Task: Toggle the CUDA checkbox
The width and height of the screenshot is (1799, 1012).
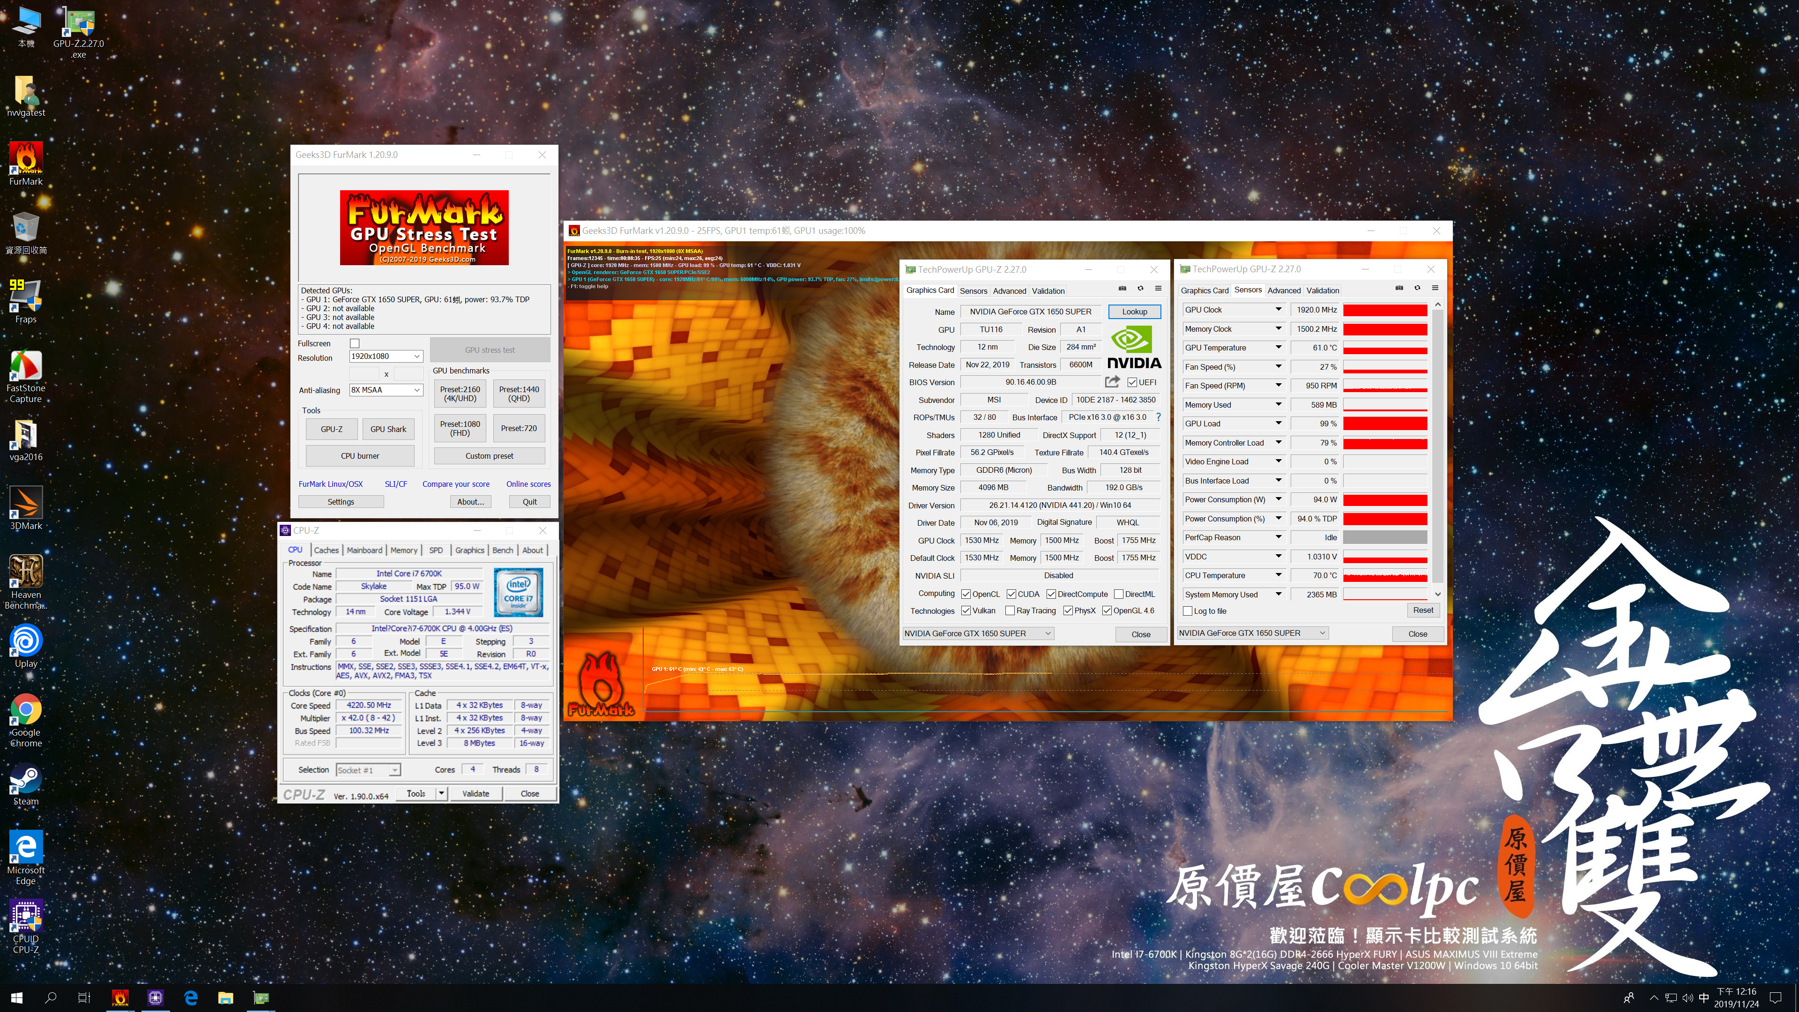Action: (x=1011, y=595)
